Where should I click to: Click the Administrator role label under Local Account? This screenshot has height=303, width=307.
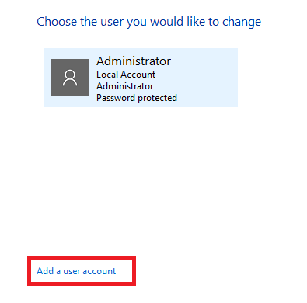[125, 86]
